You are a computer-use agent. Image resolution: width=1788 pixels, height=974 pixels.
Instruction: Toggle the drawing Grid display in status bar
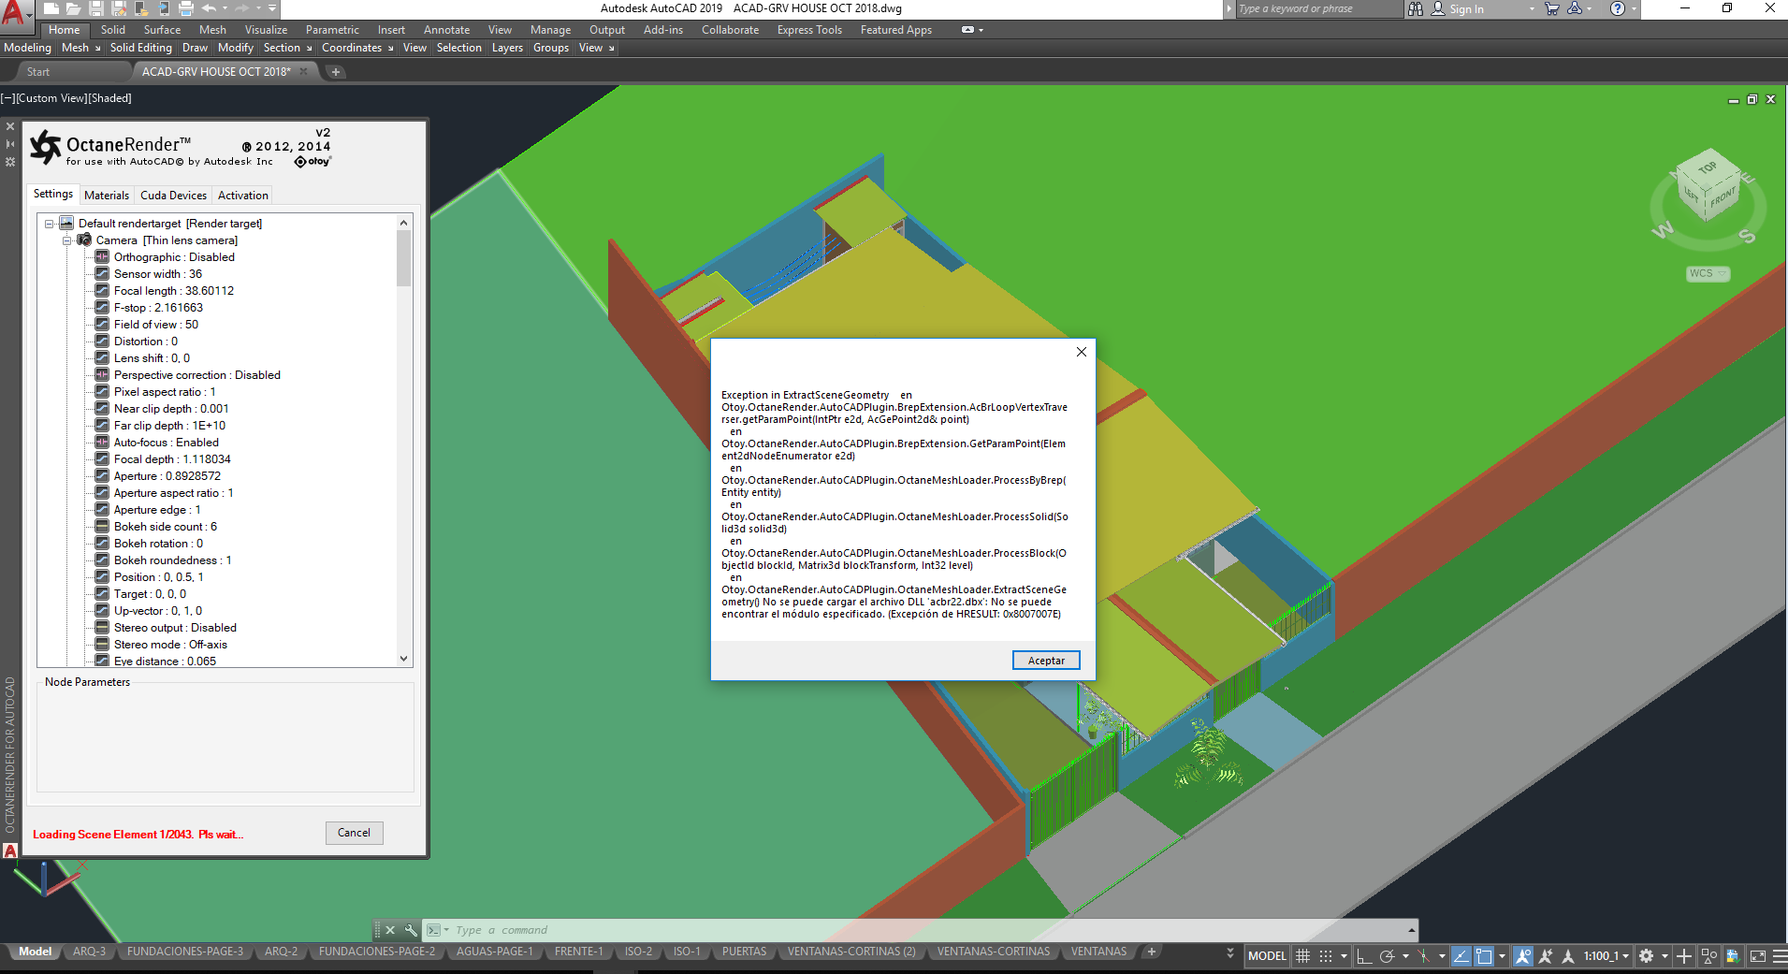coord(1302,956)
